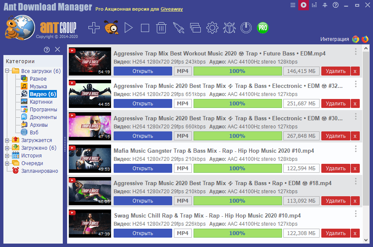373x247 pixels.
Task: Toggle Firefox browser integration
Action: coord(364,39)
